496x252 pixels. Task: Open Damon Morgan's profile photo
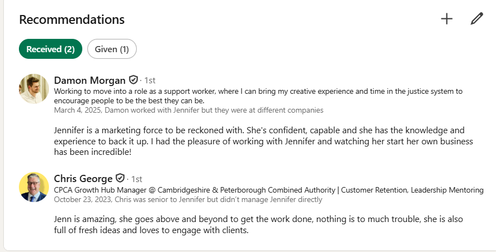(34, 89)
